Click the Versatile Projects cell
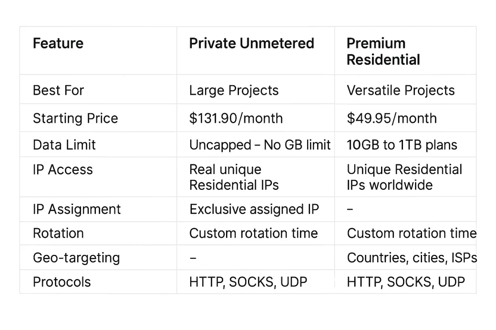This screenshot has width=496, height=330. click(401, 90)
